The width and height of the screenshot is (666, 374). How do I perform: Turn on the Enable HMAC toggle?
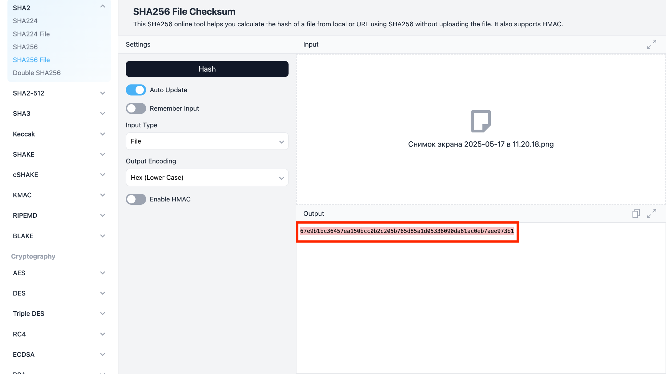pyautogui.click(x=136, y=199)
